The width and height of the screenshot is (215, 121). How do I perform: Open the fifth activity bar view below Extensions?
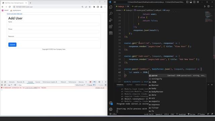click(111, 33)
